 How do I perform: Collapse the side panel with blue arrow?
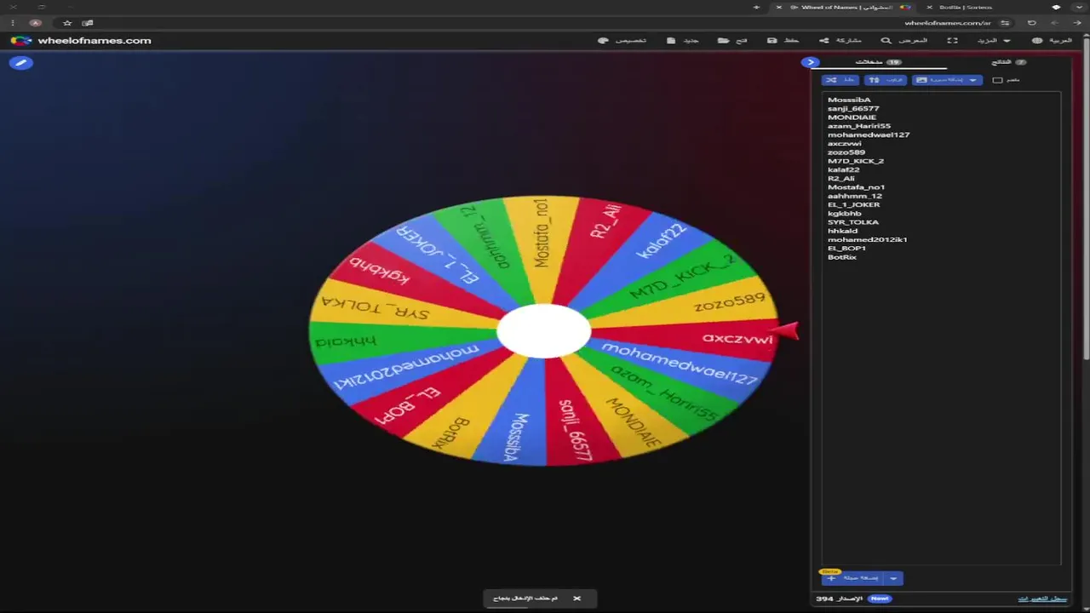[x=810, y=62]
